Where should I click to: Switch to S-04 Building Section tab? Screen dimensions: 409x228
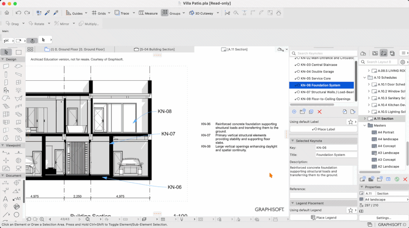coord(154,49)
